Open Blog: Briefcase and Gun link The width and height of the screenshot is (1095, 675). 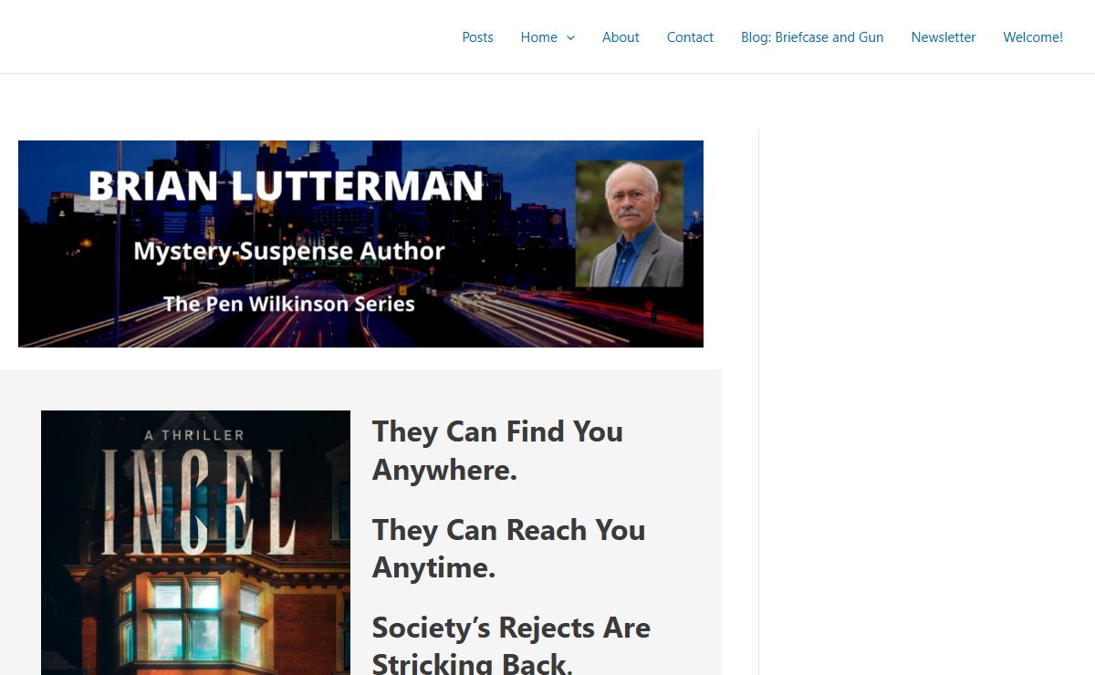[812, 37]
